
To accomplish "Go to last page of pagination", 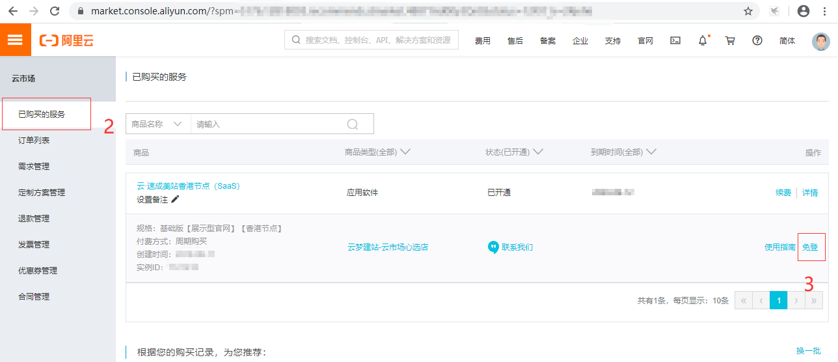I will click(x=813, y=300).
